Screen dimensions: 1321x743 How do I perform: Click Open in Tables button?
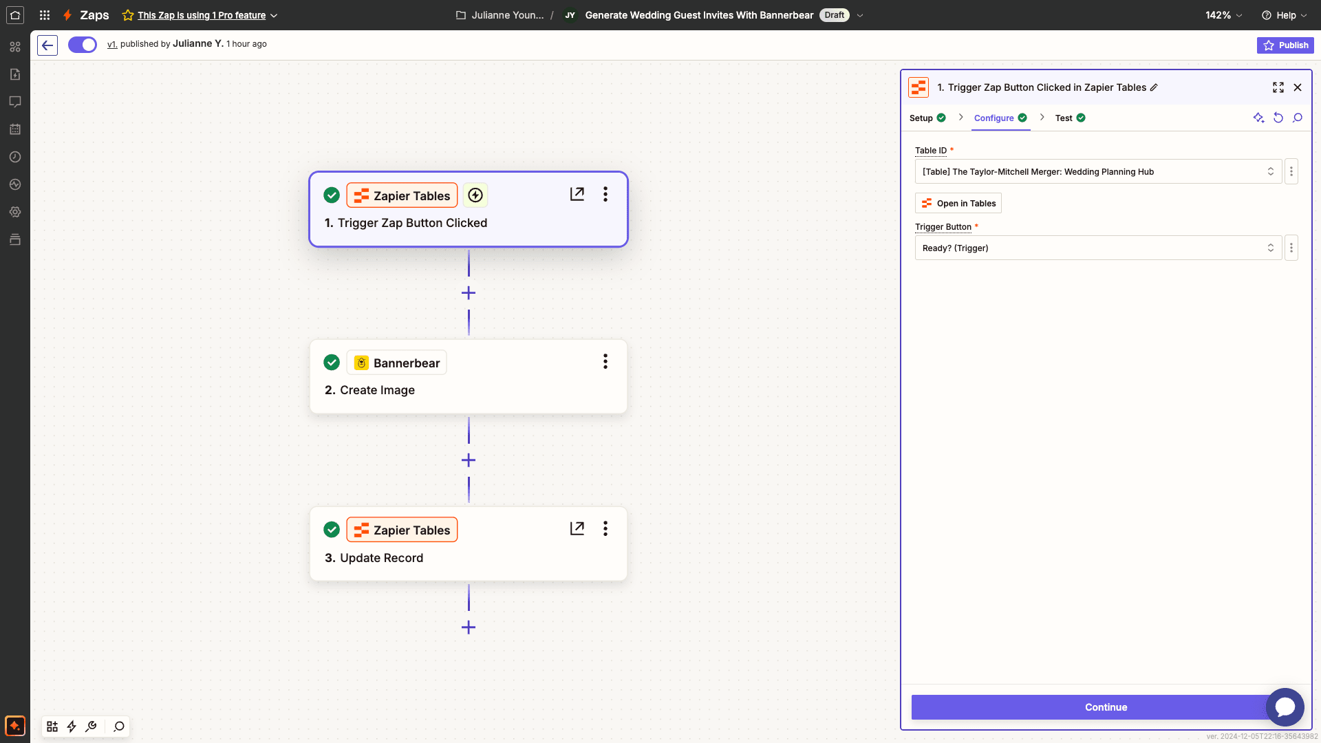[958, 203]
